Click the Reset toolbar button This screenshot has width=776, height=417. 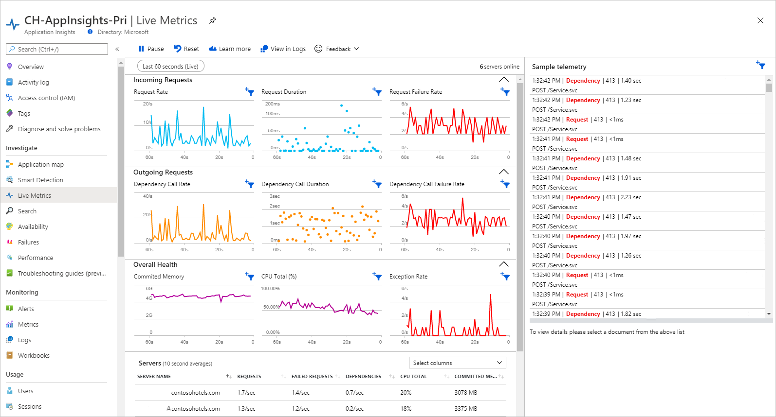pyautogui.click(x=186, y=49)
